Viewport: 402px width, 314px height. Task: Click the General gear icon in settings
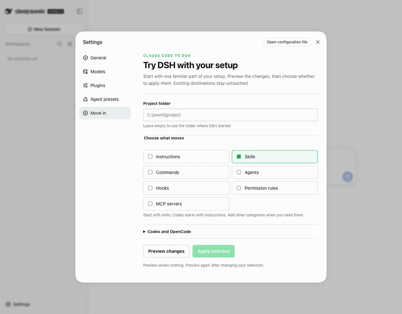click(85, 58)
